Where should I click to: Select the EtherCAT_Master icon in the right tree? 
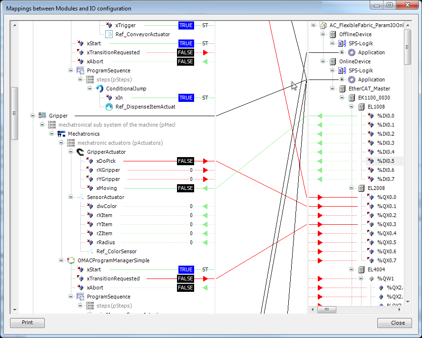342,89
